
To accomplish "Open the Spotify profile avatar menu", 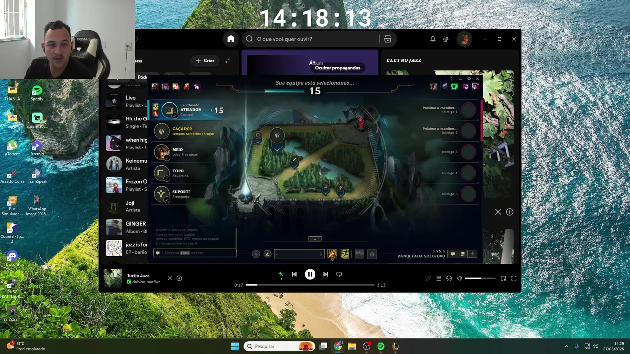I will coord(464,39).
